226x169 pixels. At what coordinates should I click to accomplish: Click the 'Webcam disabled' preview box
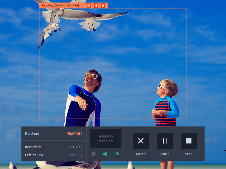pos(106,139)
